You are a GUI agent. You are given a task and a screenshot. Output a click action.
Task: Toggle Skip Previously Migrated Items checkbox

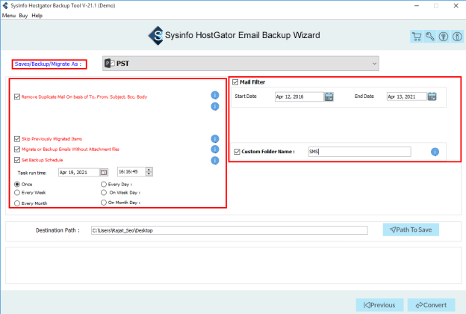tap(17, 139)
